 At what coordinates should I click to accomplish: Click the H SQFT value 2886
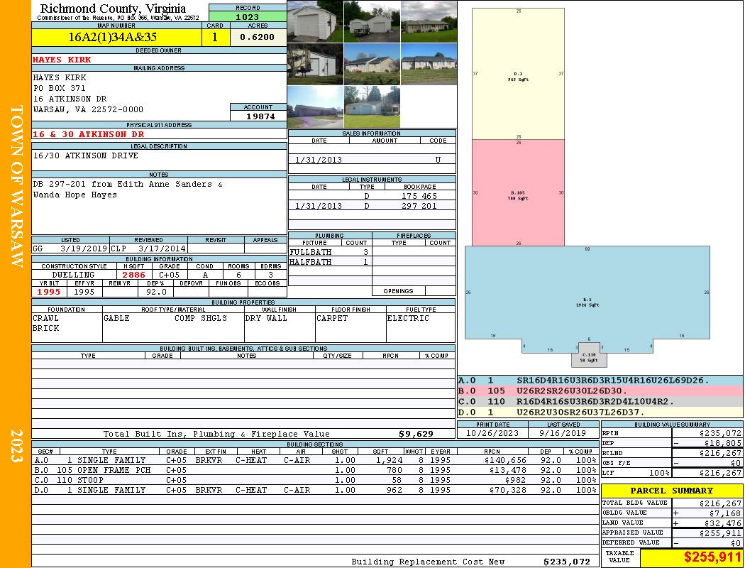pyautogui.click(x=133, y=275)
